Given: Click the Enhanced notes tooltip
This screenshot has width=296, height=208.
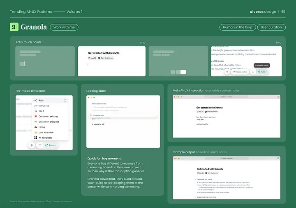Looking at the screenshot, I should point(262,66).
